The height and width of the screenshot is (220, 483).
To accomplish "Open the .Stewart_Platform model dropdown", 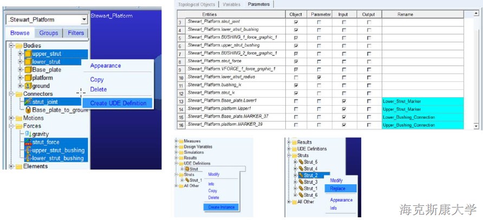I will point(83,20).
